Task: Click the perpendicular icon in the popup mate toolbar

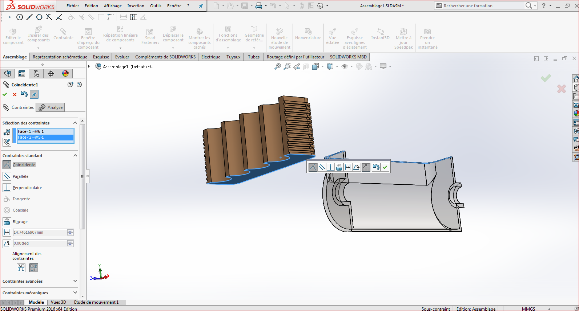Action: point(330,167)
